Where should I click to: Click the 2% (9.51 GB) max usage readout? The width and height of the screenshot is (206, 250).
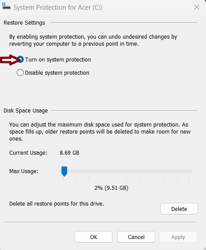tap(111, 188)
